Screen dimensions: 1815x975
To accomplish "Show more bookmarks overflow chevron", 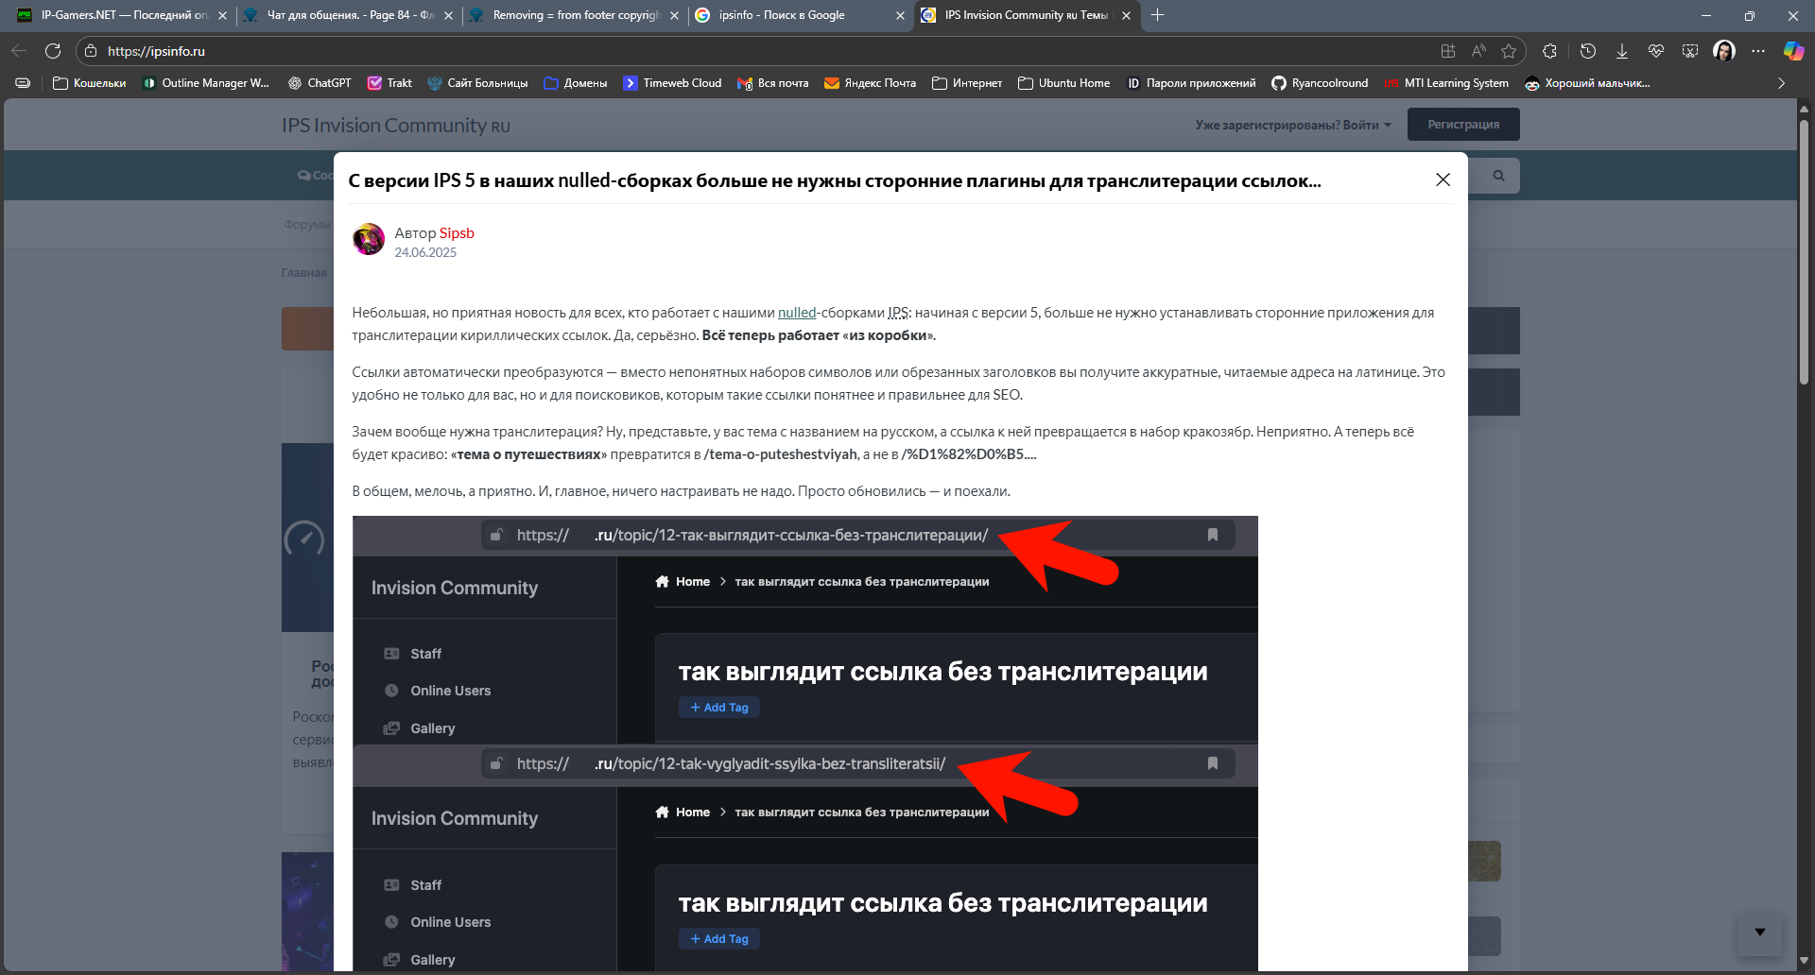I will point(1781,83).
